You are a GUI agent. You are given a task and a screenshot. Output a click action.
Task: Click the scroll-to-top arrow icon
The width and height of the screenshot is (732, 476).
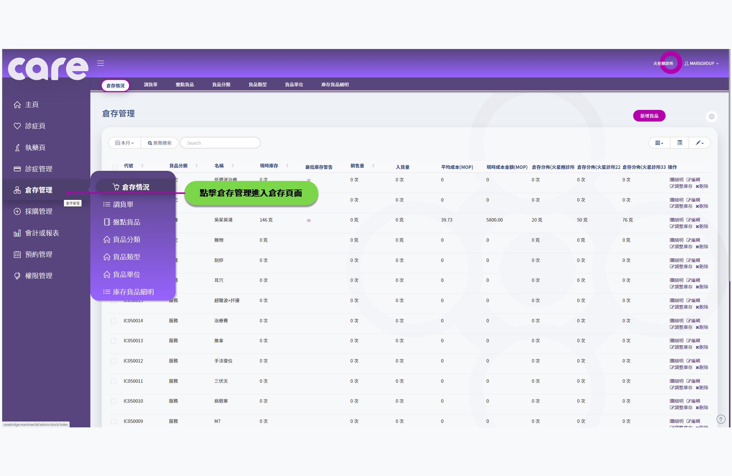pos(721,419)
